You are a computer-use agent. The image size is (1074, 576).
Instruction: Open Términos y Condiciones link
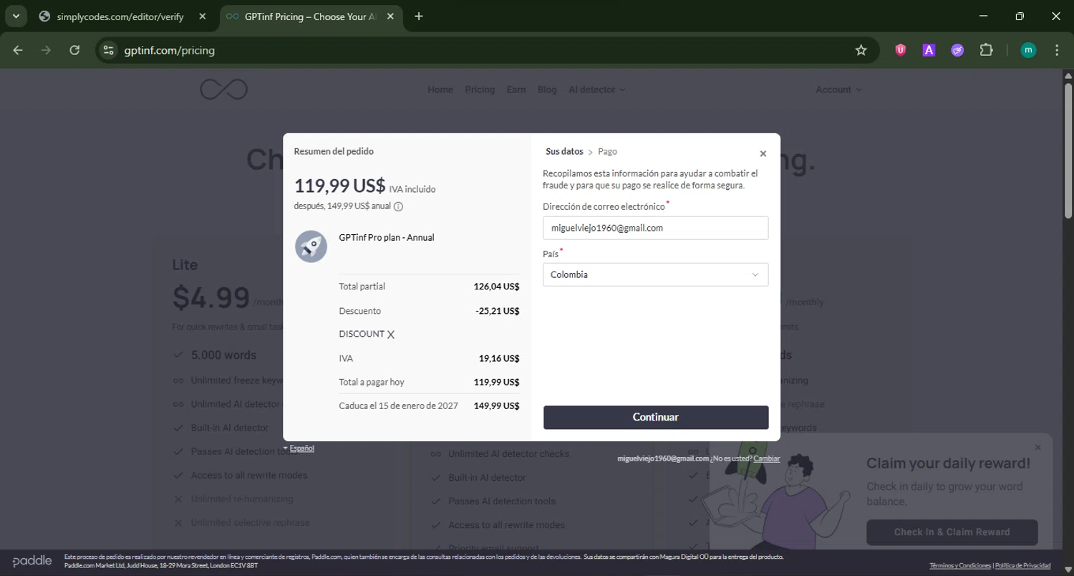pyautogui.click(x=960, y=566)
